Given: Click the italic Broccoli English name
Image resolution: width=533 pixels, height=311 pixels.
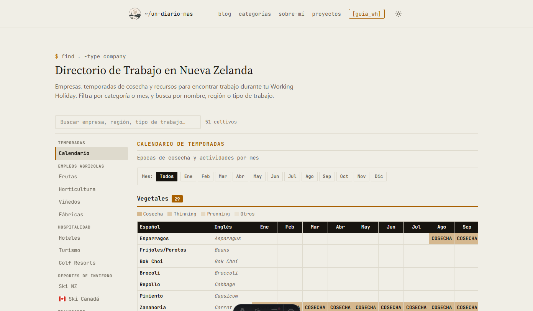Looking at the screenshot, I should point(226,273).
